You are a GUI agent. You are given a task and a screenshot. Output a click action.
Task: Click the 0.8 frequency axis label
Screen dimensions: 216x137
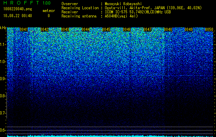click(3, 96)
